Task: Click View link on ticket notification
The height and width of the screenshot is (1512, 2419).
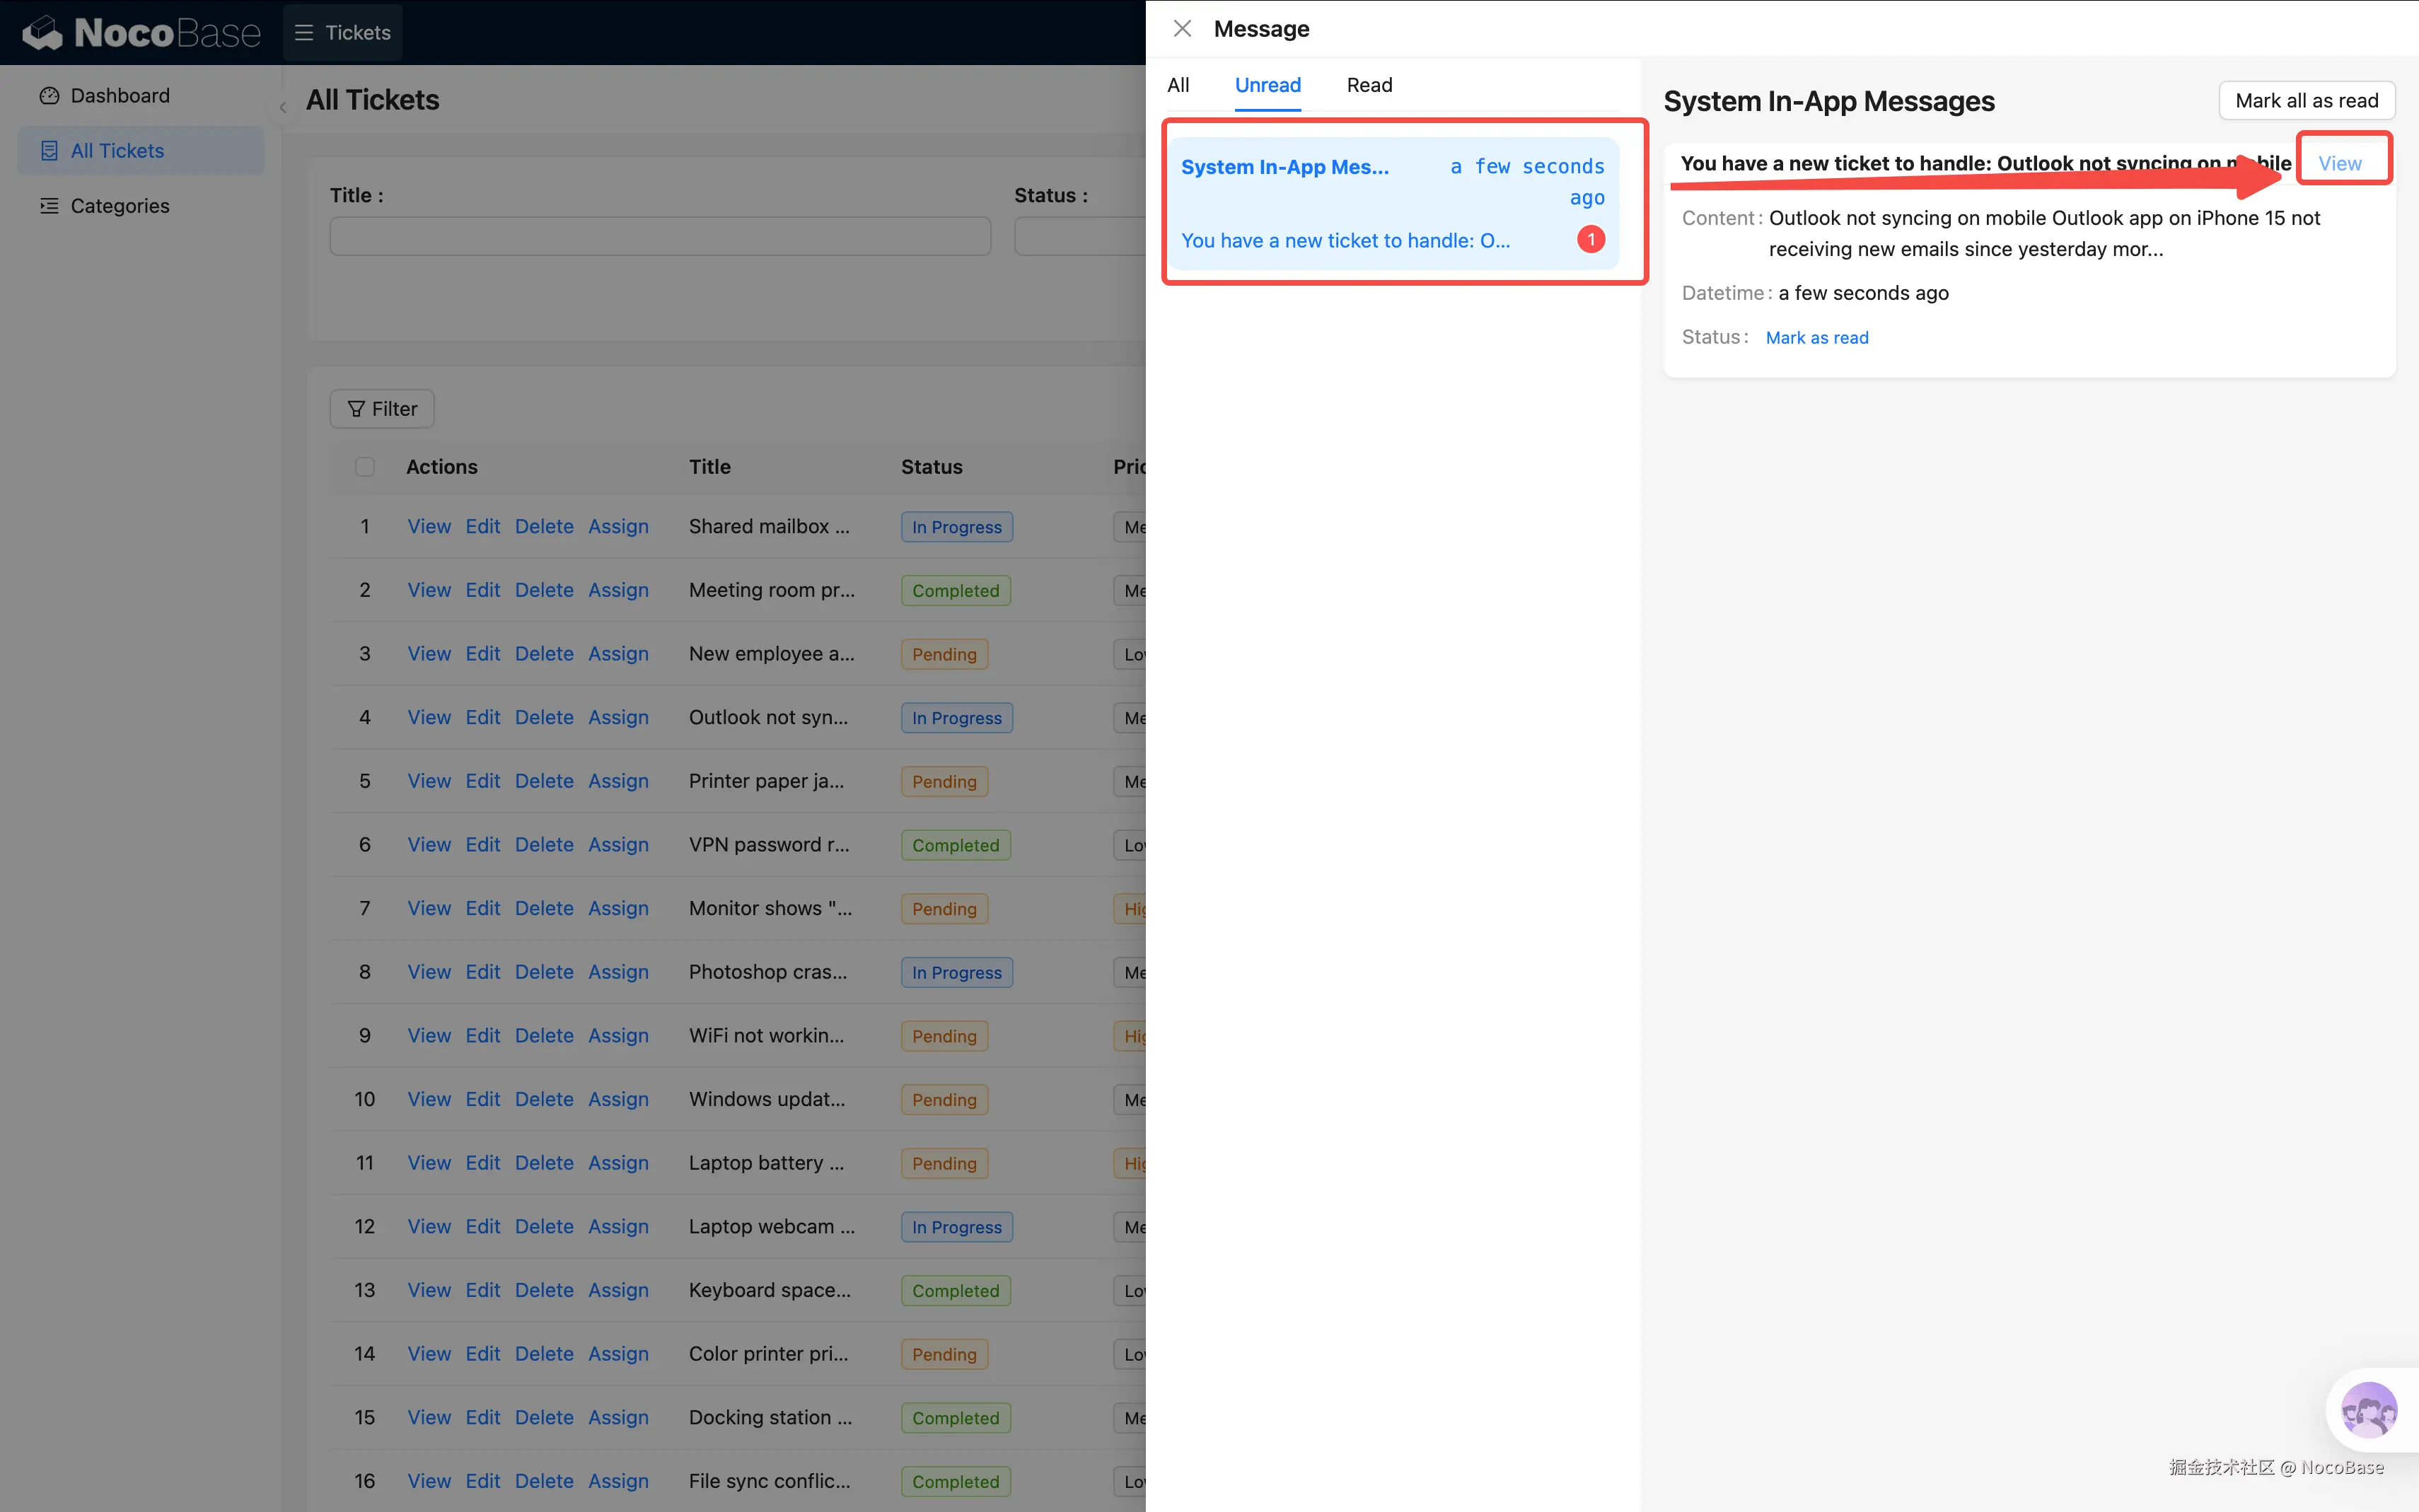Action: pyautogui.click(x=2340, y=163)
